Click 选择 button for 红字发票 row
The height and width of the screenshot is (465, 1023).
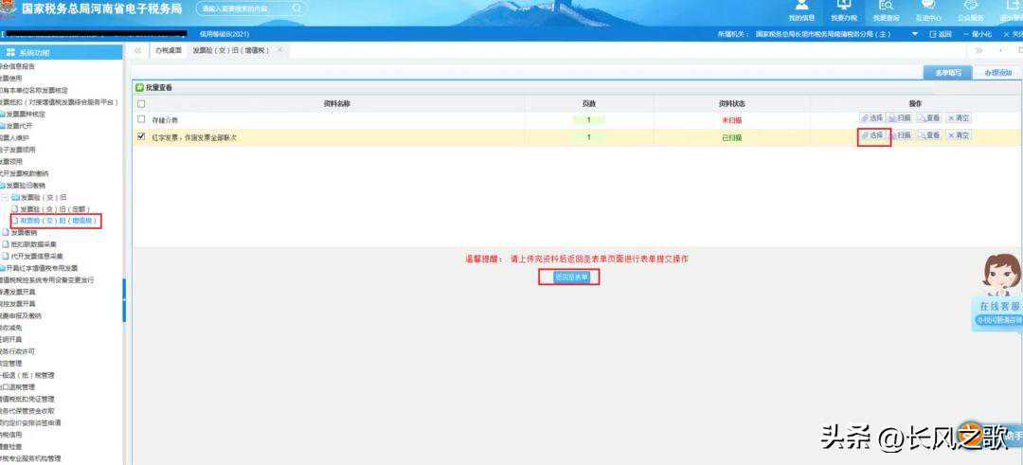870,135
